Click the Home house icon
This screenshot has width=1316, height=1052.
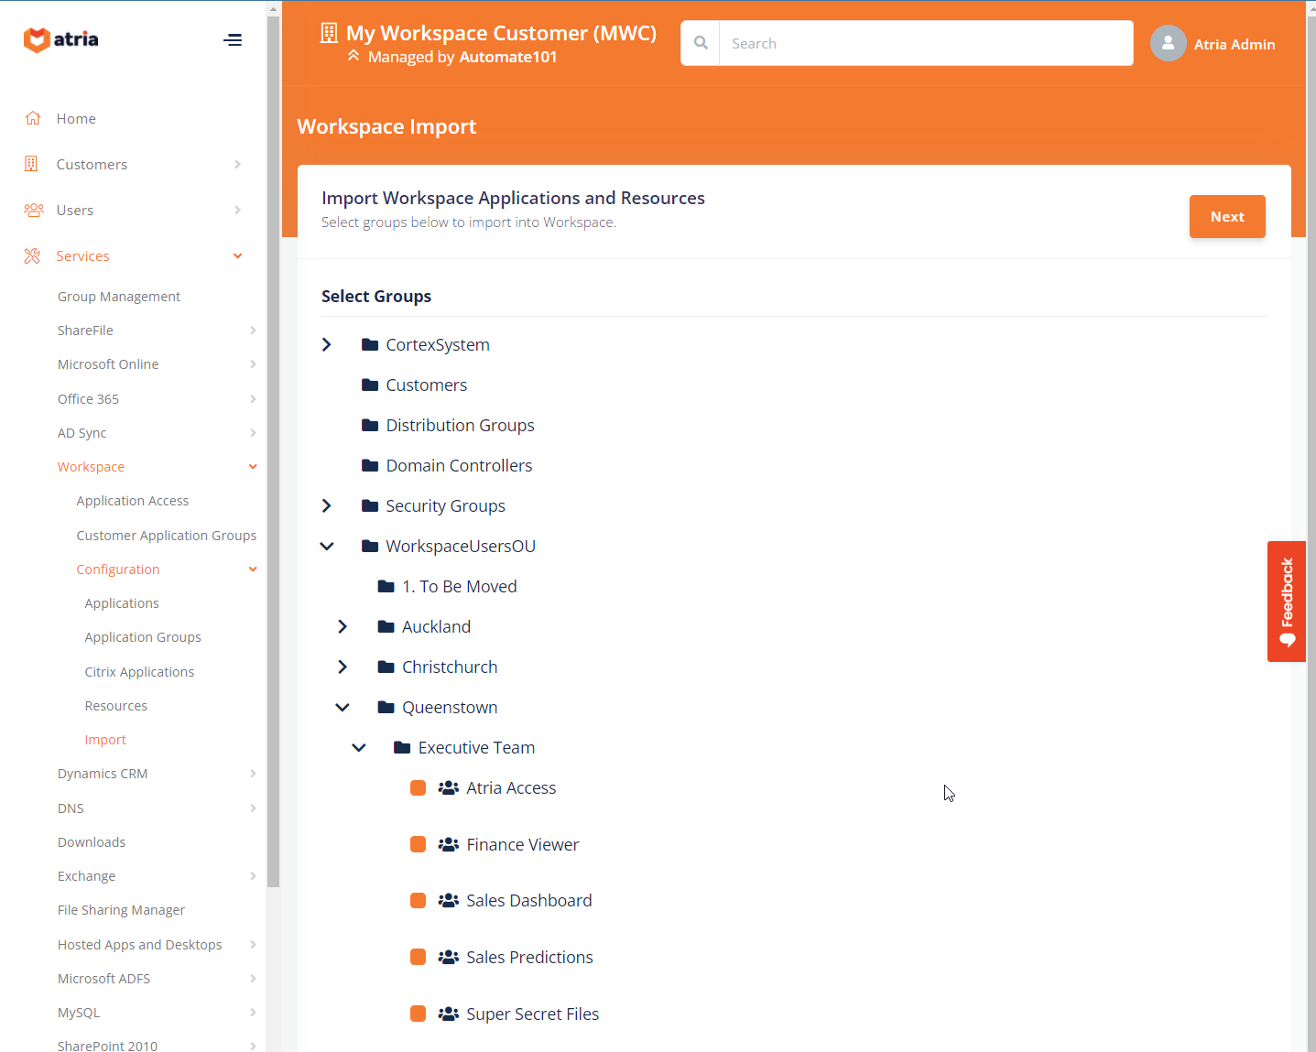pos(33,118)
